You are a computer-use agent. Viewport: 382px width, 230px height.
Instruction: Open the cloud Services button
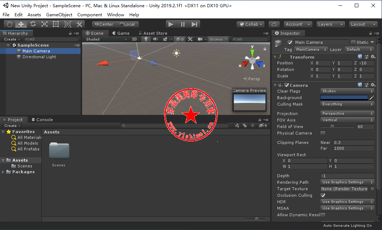(x=274, y=24)
